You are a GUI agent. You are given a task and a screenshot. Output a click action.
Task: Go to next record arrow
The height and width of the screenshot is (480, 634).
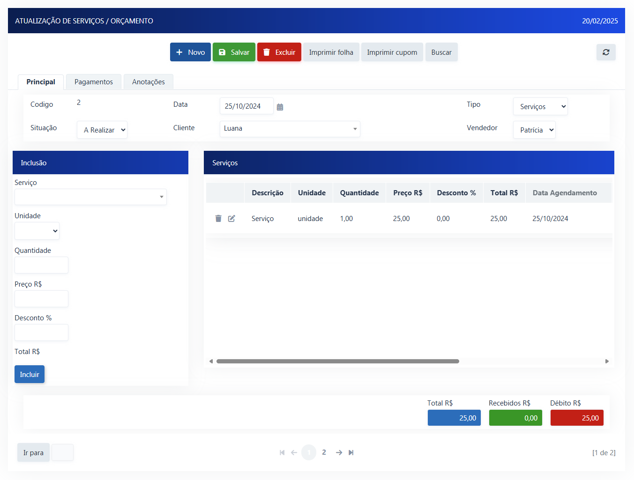pos(339,452)
